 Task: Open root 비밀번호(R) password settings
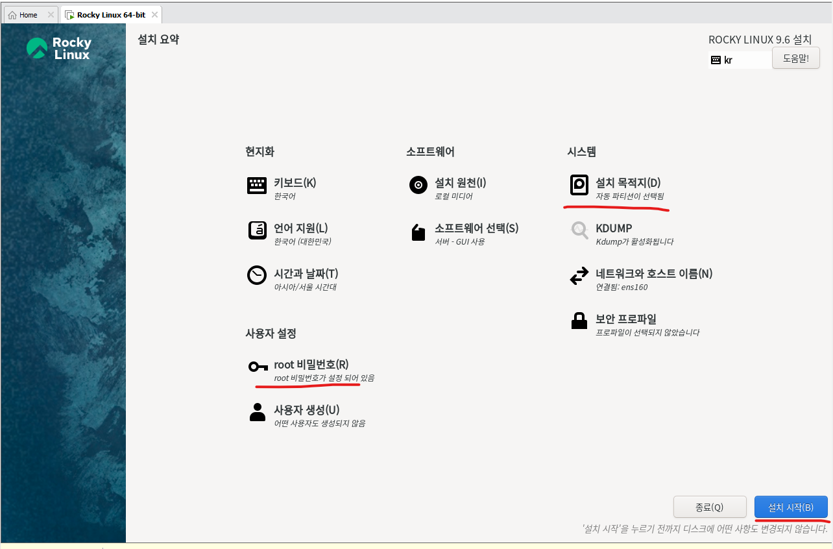coord(311,364)
